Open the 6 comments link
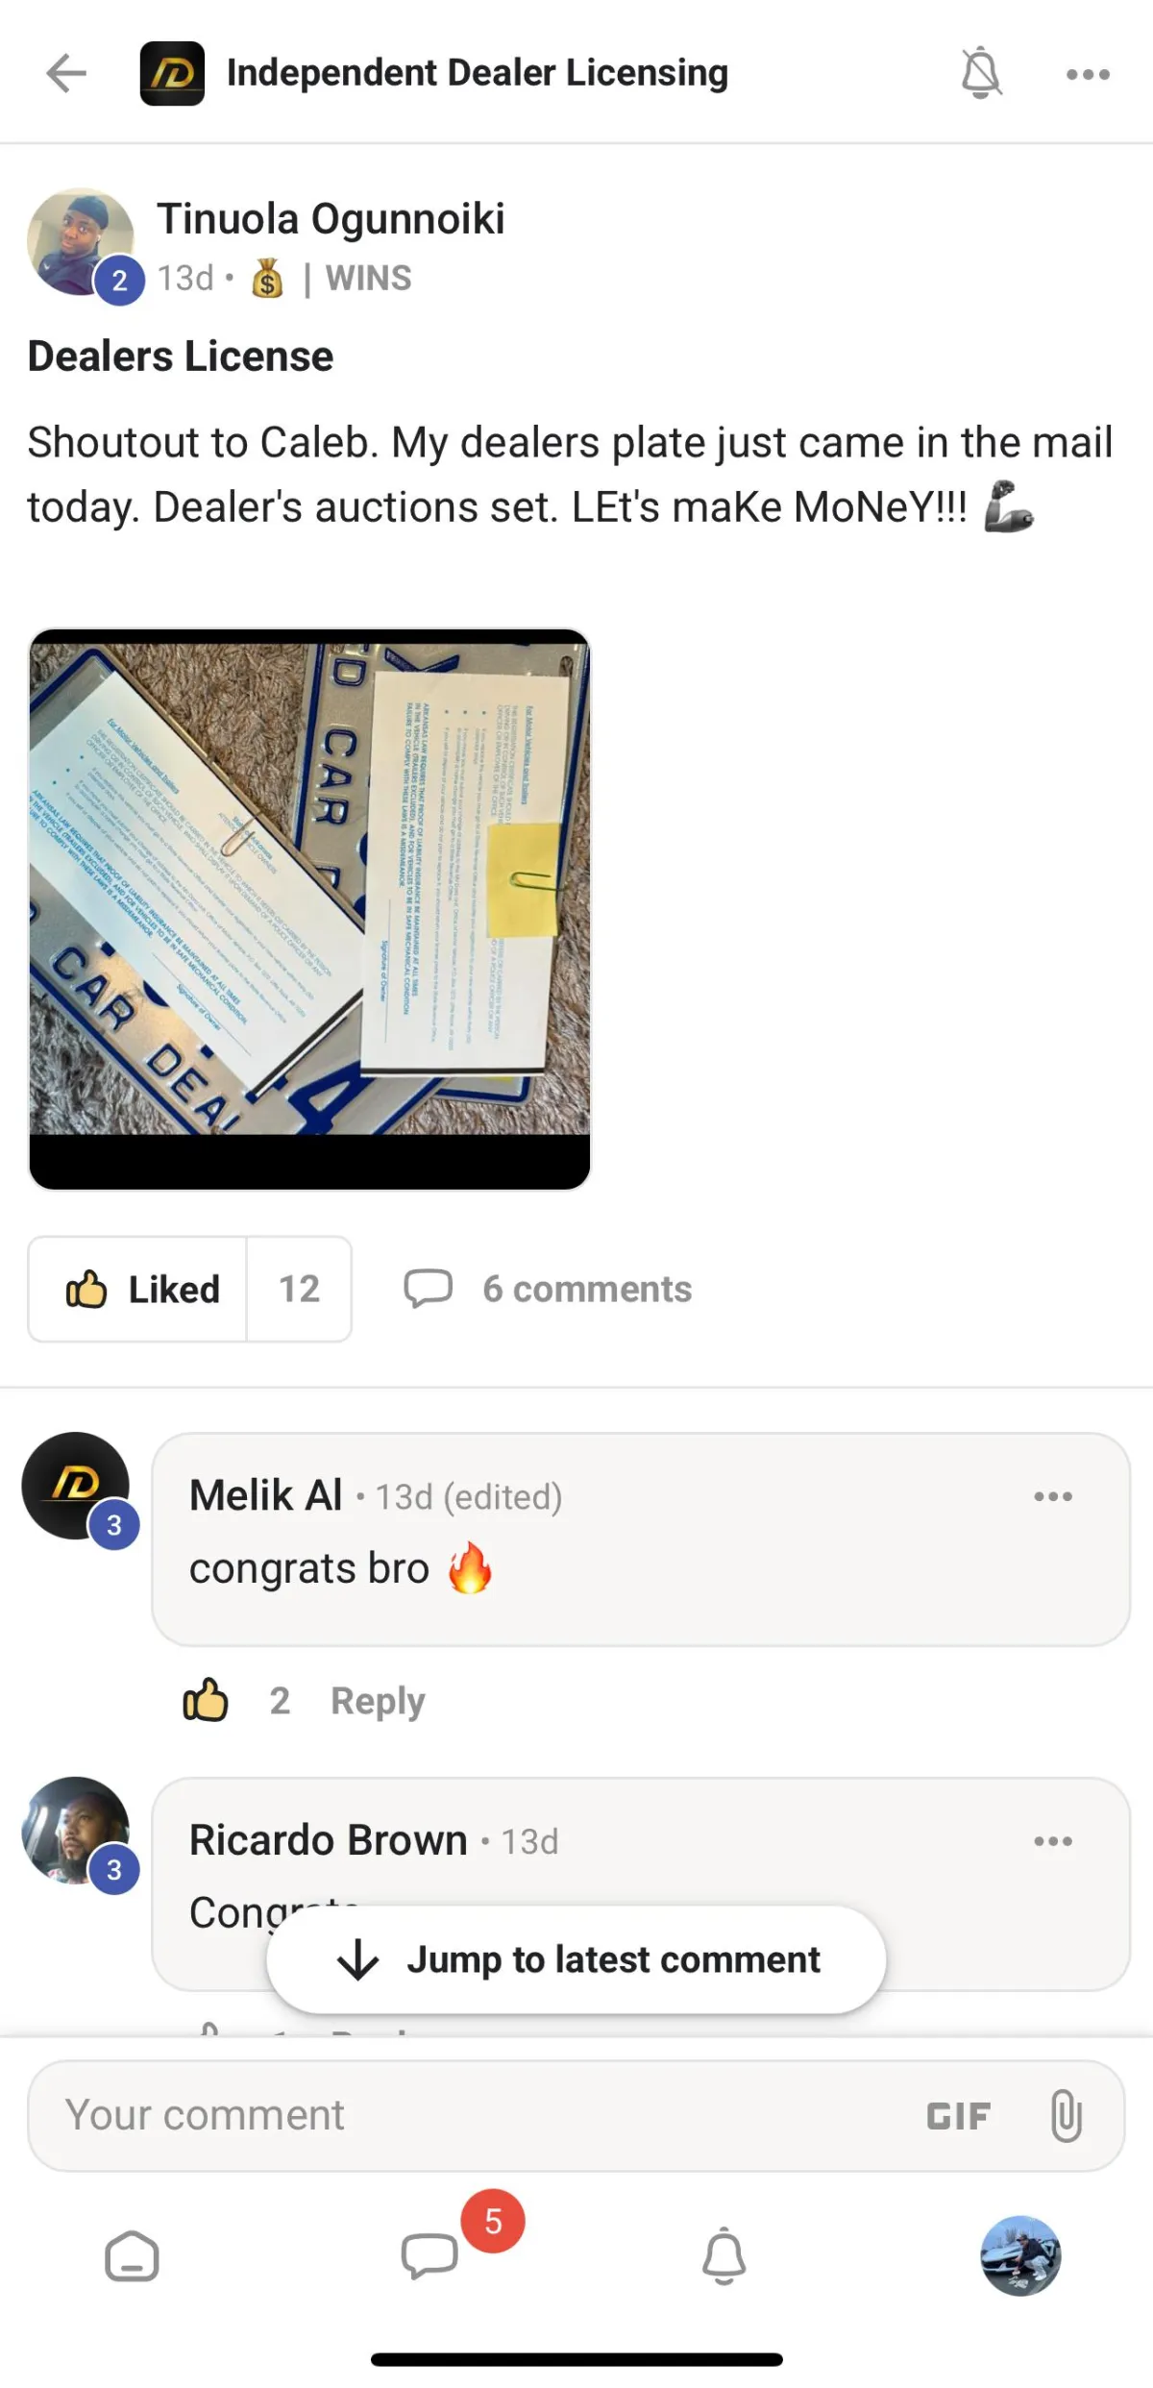The height and width of the screenshot is (2388, 1153). click(x=548, y=1289)
